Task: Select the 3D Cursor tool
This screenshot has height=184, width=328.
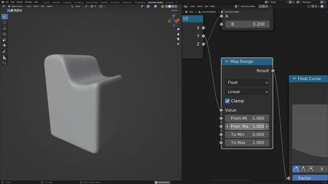Action: click(5, 22)
